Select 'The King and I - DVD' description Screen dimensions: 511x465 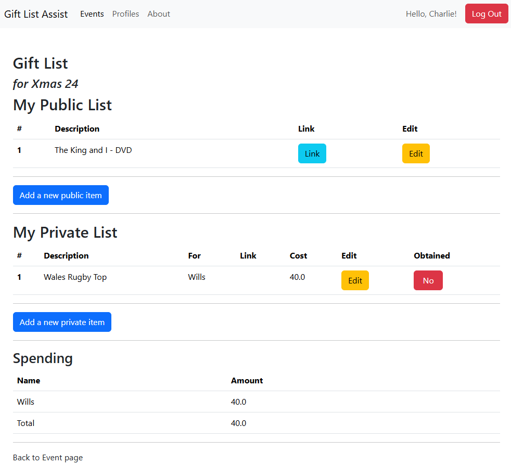[x=93, y=150]
